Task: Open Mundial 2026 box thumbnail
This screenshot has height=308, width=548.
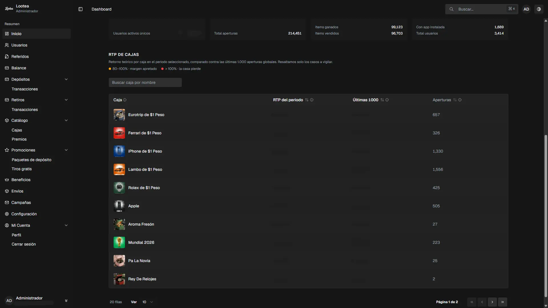Action: click(x=119, y=242)
